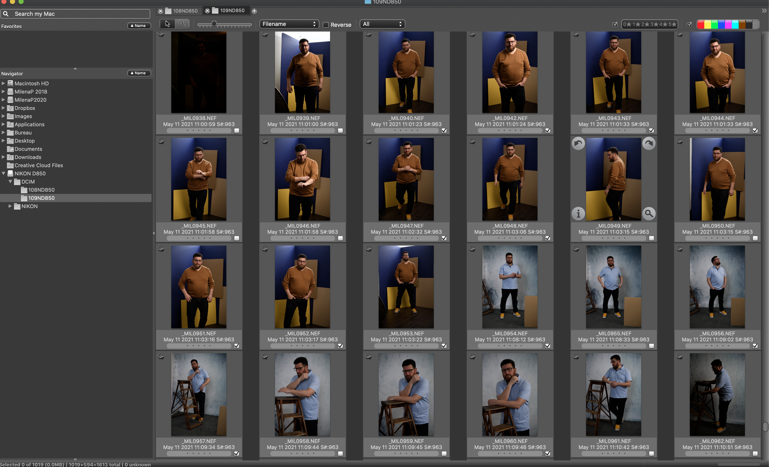Viewport: 769px width, 467px height.
Task: Expand the NIKON folder in Navigator
Action: tap(10, 206)
